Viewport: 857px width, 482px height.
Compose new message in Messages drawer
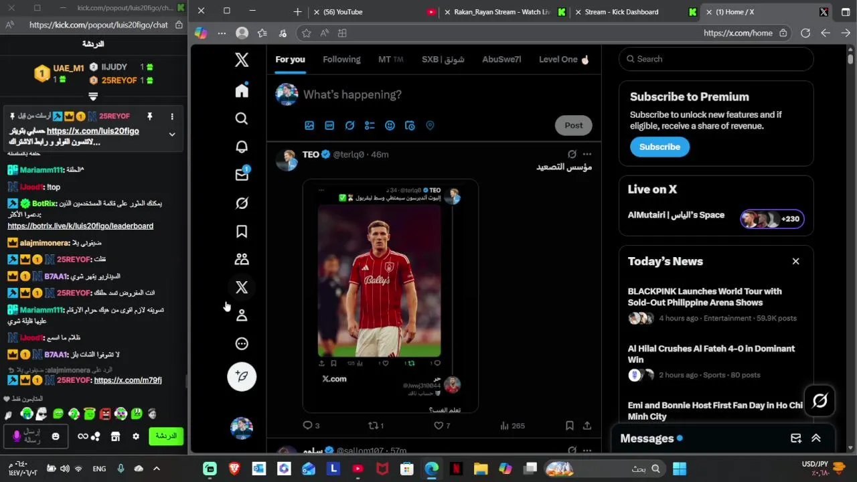796,438
